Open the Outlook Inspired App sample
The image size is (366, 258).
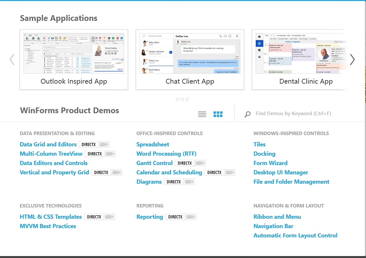[x=74, y=60]
